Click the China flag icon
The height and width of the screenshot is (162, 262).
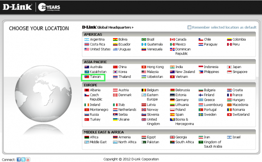(115, 67)
